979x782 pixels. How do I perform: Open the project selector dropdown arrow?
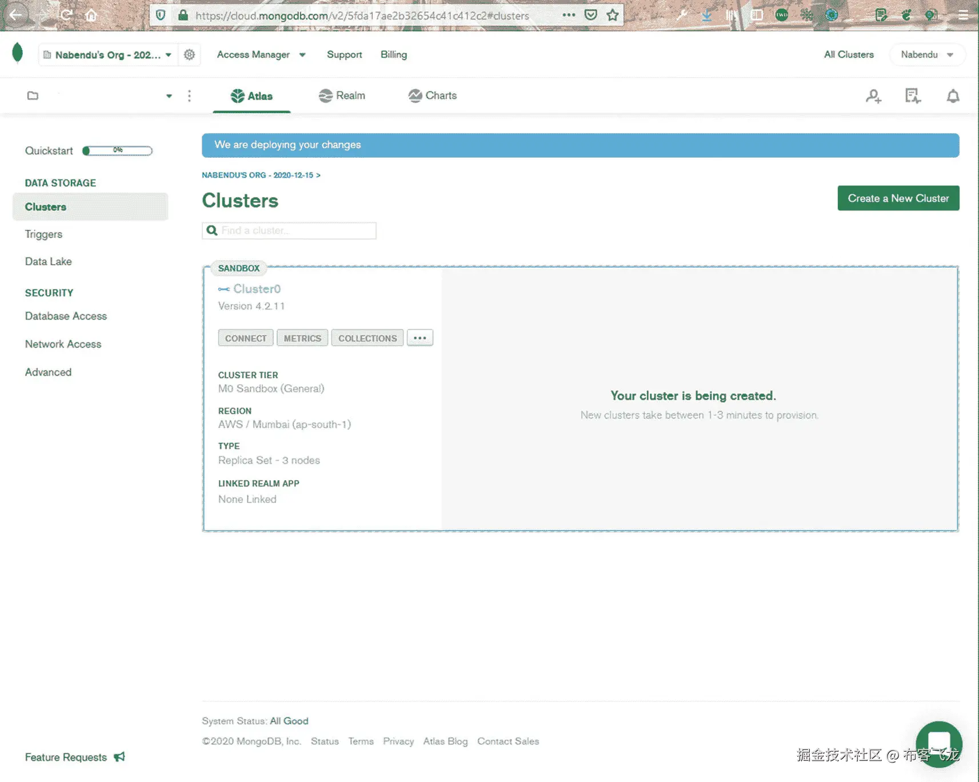pyautogui.click(x=169, y=96)
